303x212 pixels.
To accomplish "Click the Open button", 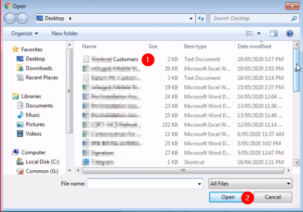I will coord(228,197).
